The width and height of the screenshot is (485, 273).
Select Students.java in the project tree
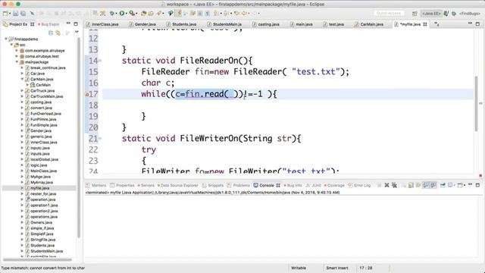tap(42, 246)
